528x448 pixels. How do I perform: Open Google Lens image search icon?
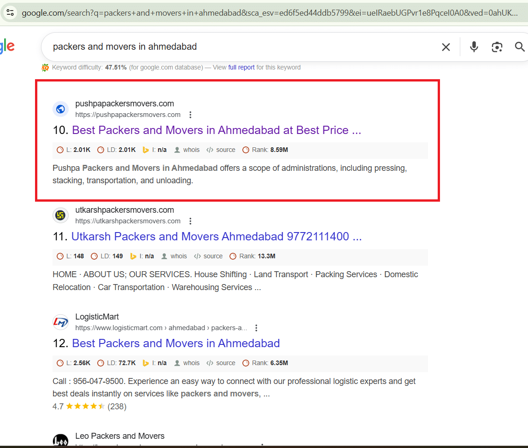[497, 47]
